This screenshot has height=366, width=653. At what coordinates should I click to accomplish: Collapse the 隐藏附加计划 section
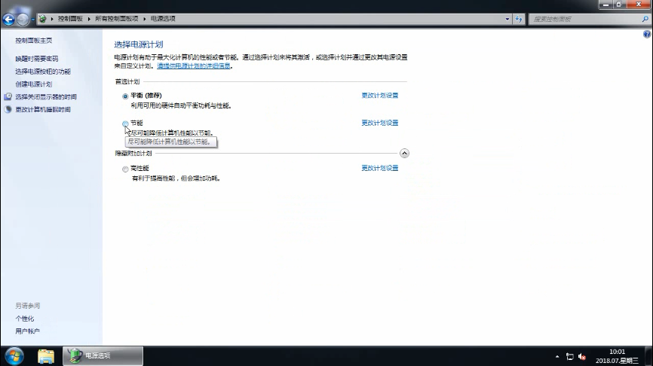(404, 153)
